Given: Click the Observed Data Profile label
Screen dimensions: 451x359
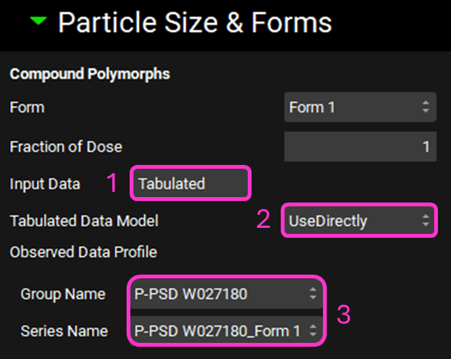Looking at the screenshot, I should point(84,252).
